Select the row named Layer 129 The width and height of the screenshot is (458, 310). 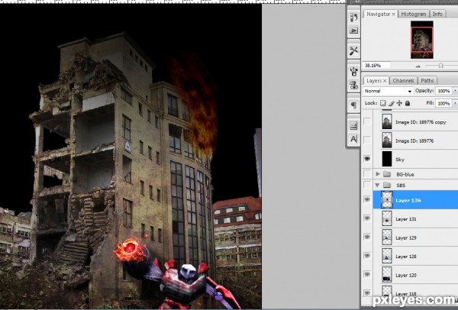(x=415, y=237)
